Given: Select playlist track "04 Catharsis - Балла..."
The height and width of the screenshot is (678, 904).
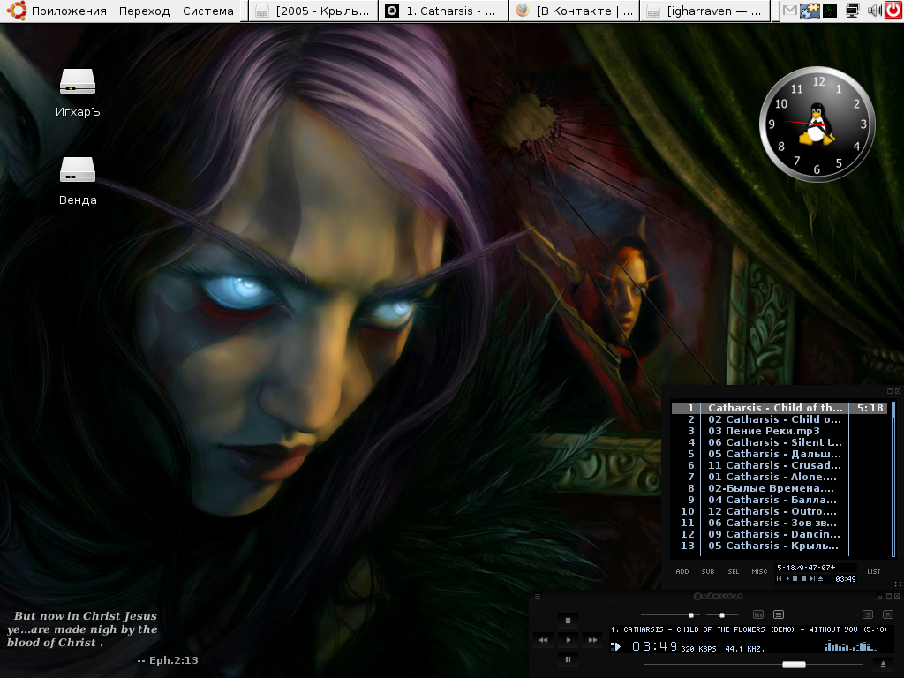Looking at the screenshot, I should [779, 500].
